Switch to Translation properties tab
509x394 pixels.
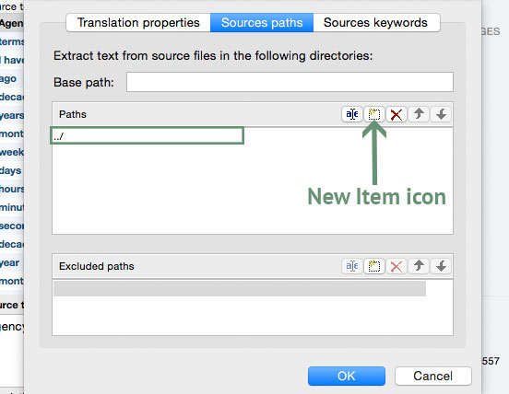(x=138, y=23)
